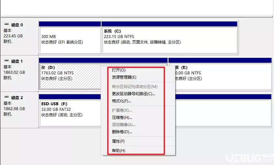The width and height of the screenshot is (274, 165).
Task: Choose 打开(O) from the context menu
Action: (x=118, y=70)
